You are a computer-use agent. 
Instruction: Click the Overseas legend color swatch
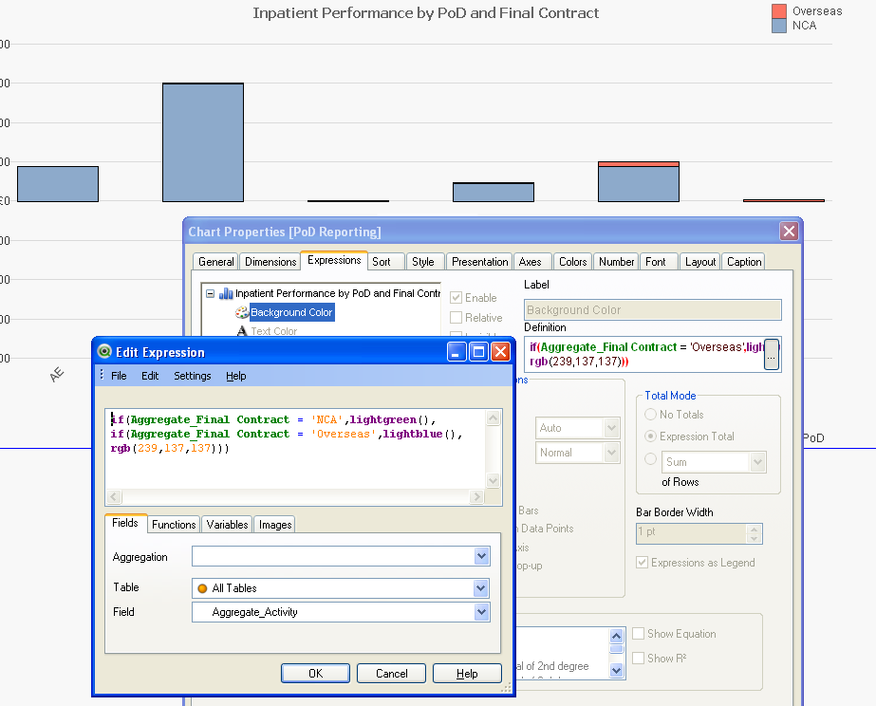tap(779, 11)
